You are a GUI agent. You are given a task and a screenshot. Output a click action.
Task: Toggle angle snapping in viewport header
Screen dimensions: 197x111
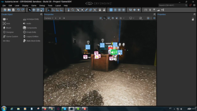pos(105,18)
